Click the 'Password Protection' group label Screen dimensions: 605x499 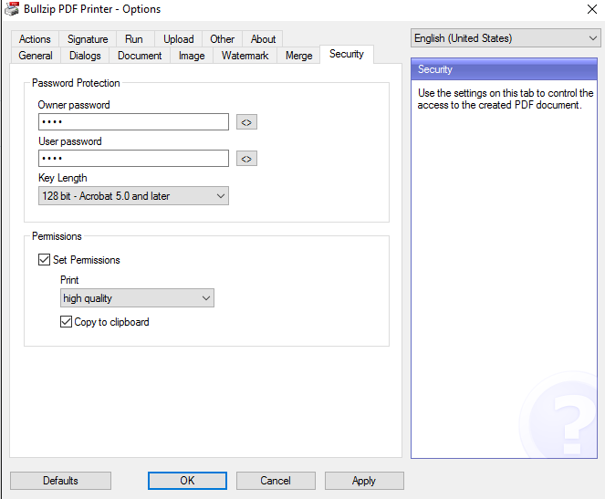coord(76,83)
